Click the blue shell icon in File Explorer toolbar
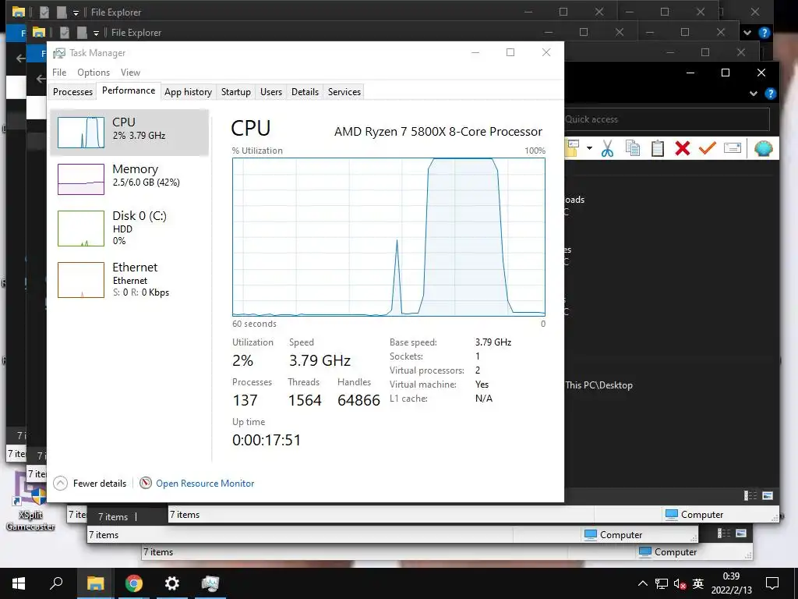This screenshot has height=599, width=798. (x=764, y=148)
